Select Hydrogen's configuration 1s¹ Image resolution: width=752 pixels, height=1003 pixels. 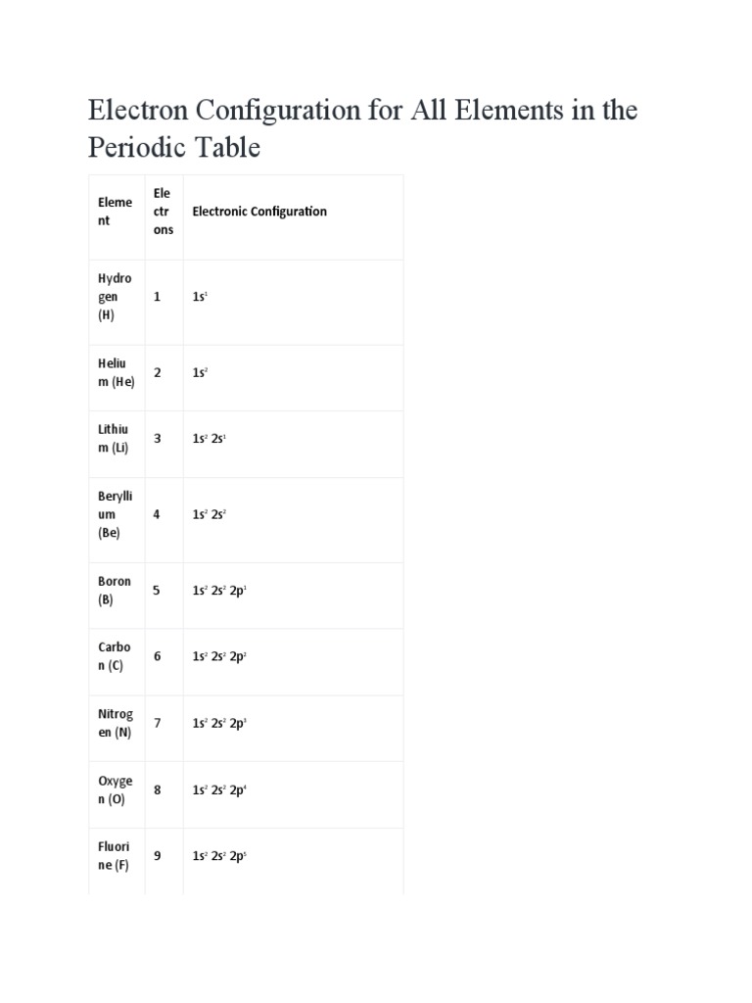click(202, 295)
